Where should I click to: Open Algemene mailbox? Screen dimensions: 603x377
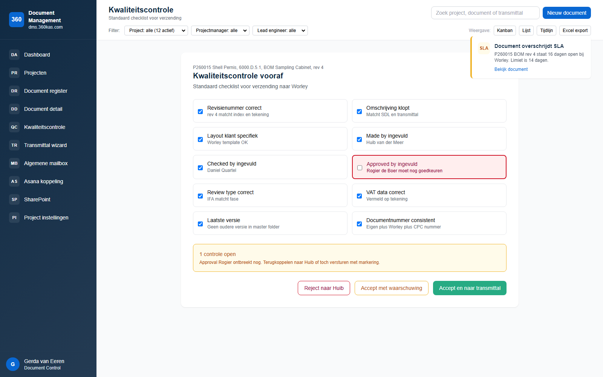tap(48, 163)
